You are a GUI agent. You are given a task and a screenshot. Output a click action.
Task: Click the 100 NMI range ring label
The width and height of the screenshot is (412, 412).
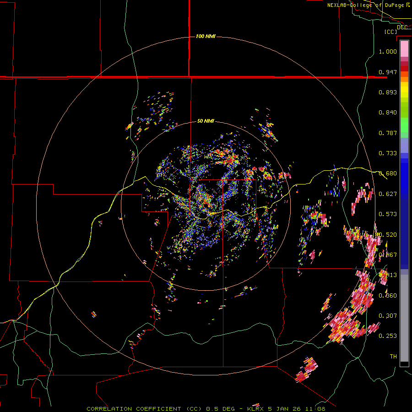[206, 36]
